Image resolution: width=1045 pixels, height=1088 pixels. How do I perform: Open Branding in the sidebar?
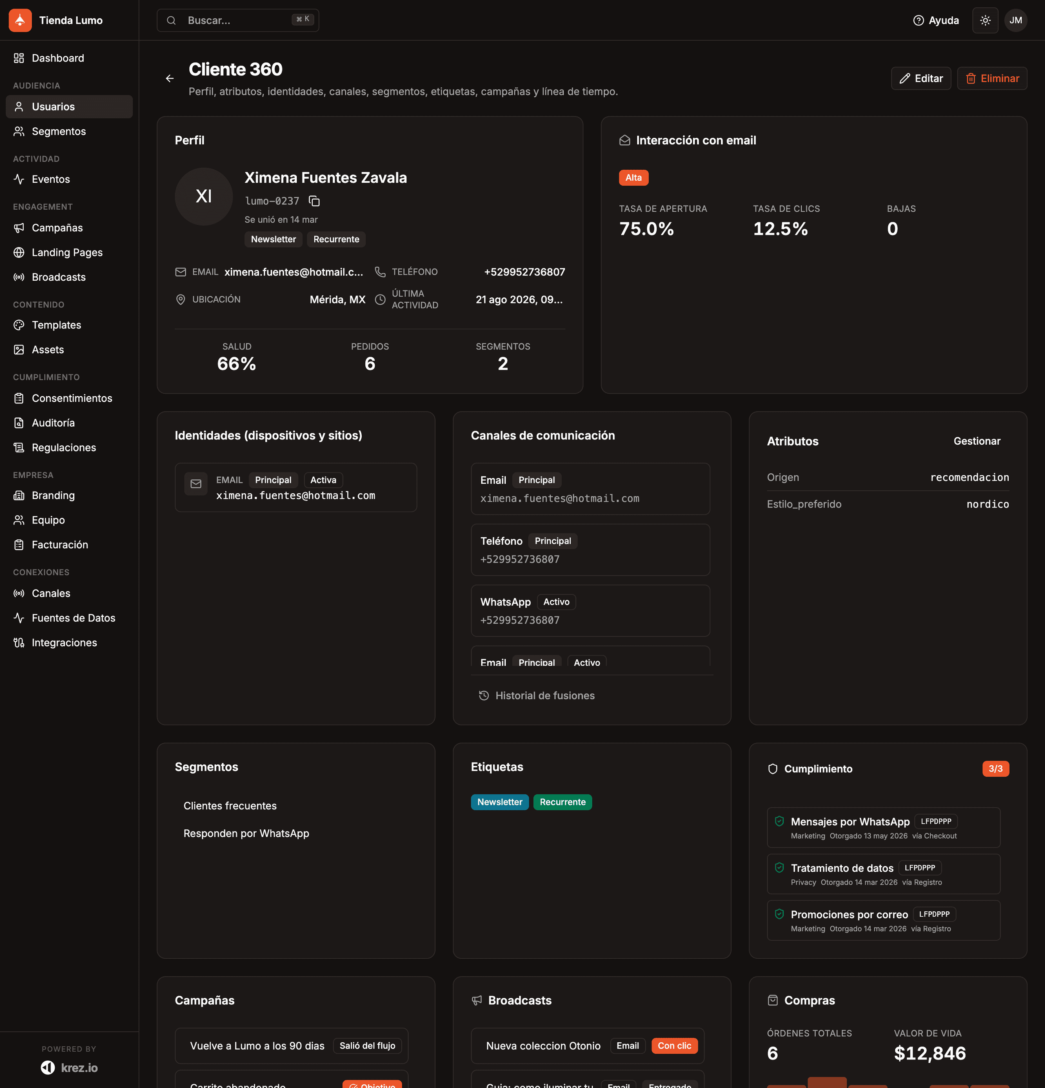pos(69,495)
